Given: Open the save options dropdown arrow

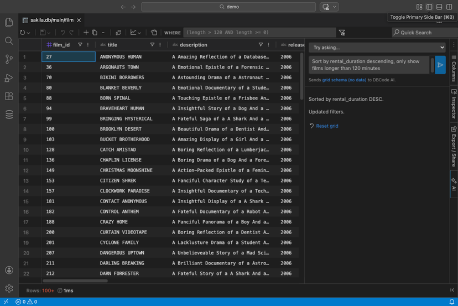Looking at the screenshot, I should pyautogui.click(x=49, y=33).
